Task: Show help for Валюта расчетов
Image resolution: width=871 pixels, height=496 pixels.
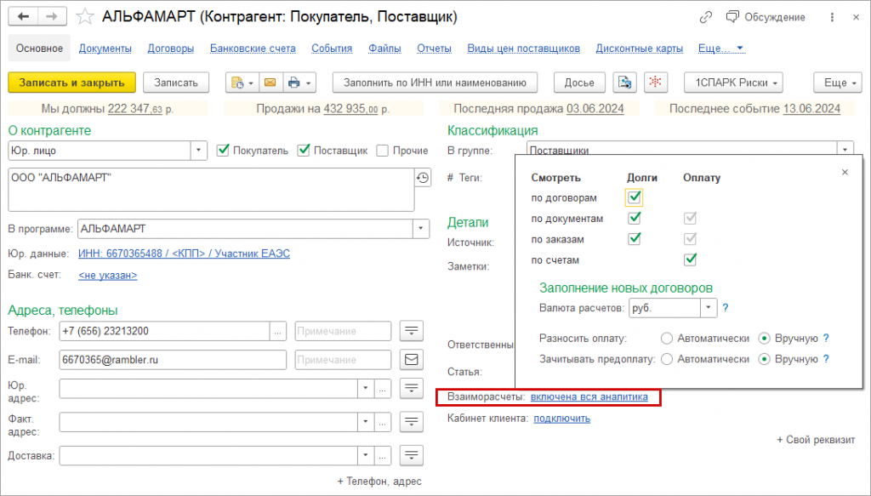Action: click(x=726, y=308)
